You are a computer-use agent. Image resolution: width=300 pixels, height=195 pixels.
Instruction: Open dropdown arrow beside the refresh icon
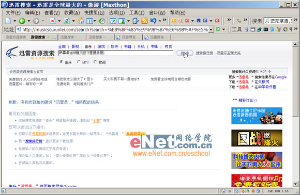click(x=73, y=21)
